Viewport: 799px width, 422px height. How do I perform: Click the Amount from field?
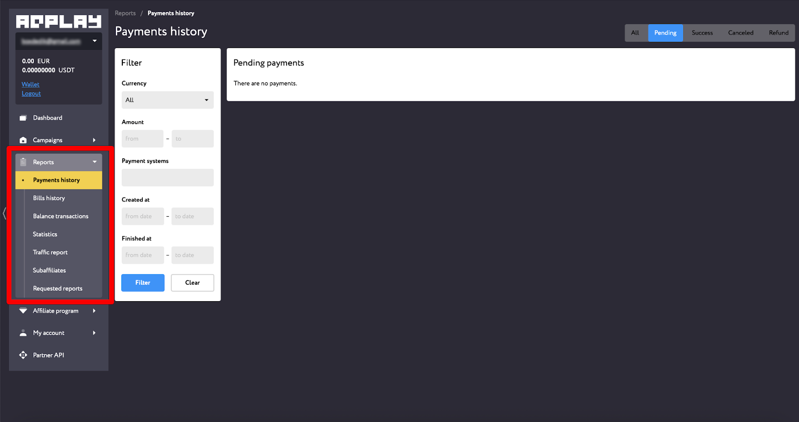click(142, 139)
